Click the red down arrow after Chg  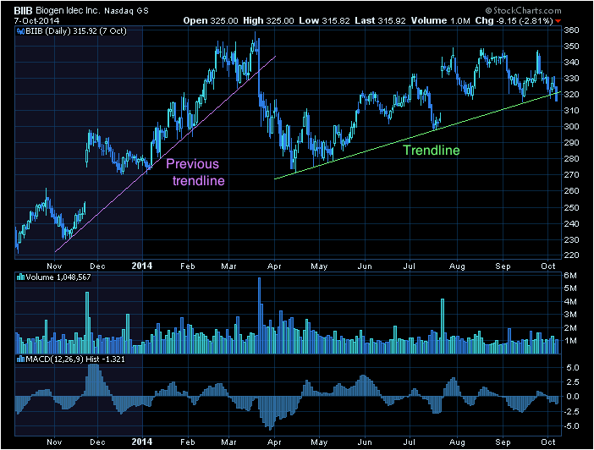click(558, 21)
